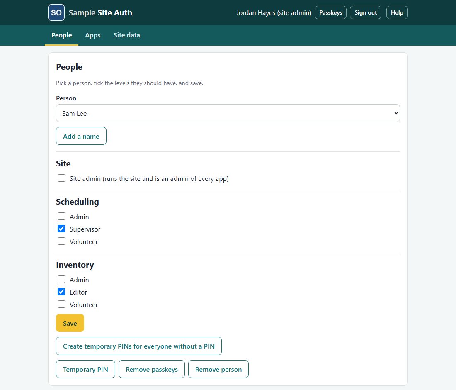Open the Person dropdown showing Sam Lee
This screenshot has width=456, height=390.
point(228,113)
